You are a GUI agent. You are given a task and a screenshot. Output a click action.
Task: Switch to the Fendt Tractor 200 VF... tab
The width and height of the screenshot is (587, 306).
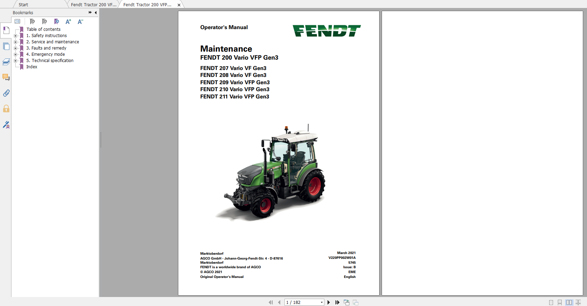point(94,5)
